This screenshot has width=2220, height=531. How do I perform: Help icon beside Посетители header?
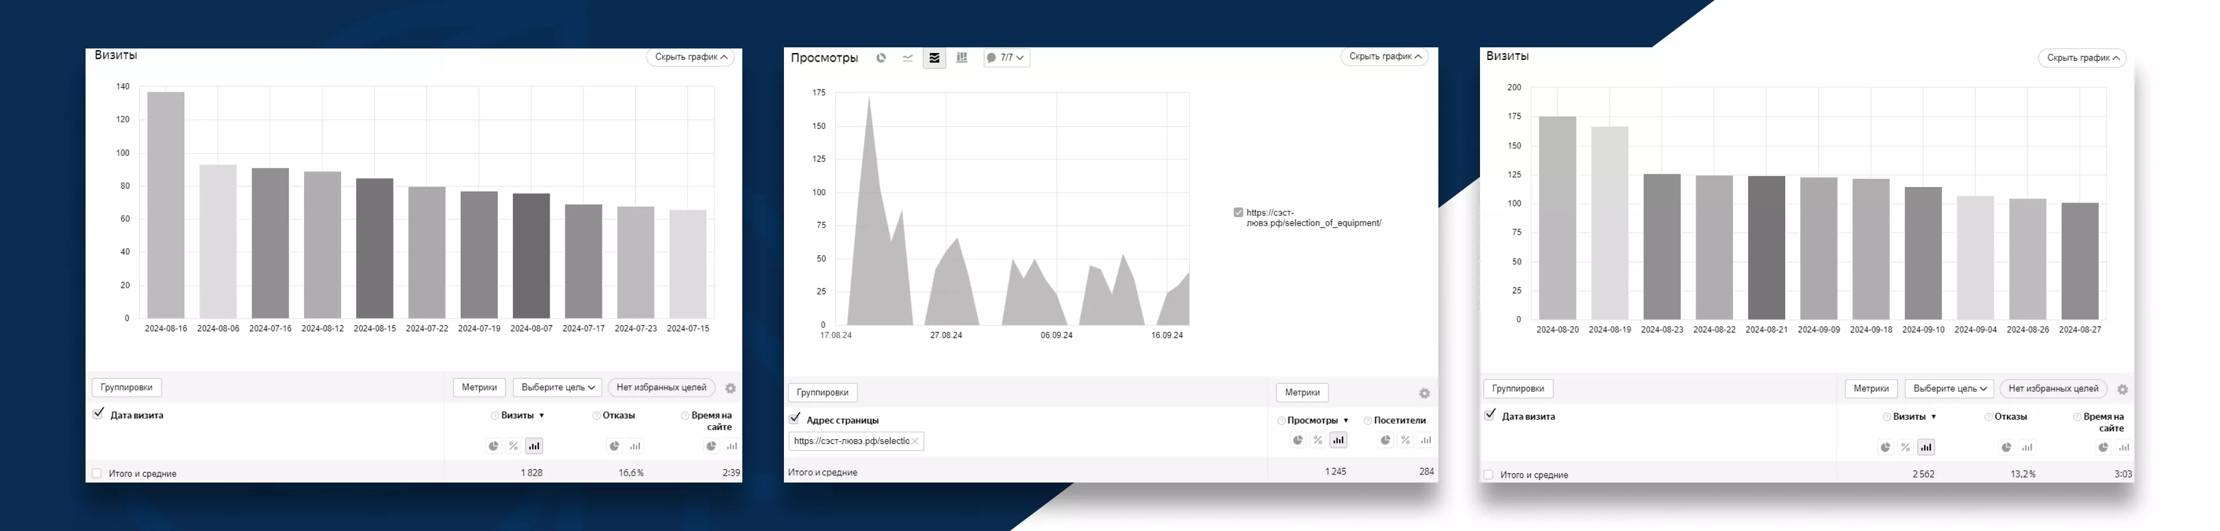coord(1368,421)
